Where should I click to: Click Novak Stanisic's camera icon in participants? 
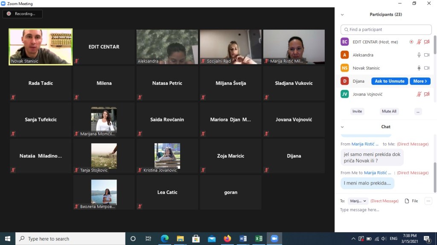pos(427,68)
